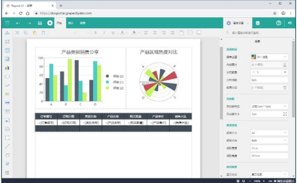
Task: Pick the Shape control in the toolbox
Action: (x=7, y=155)
